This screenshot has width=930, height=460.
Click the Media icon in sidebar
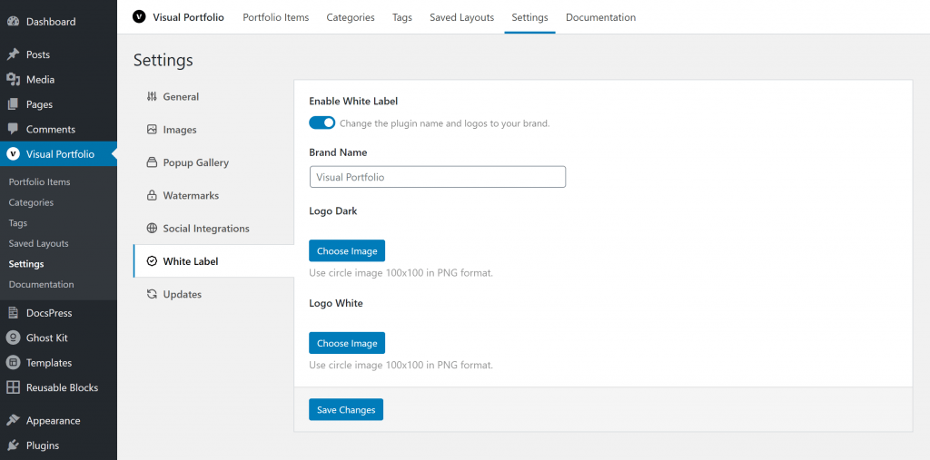click(x=13, y=80)
